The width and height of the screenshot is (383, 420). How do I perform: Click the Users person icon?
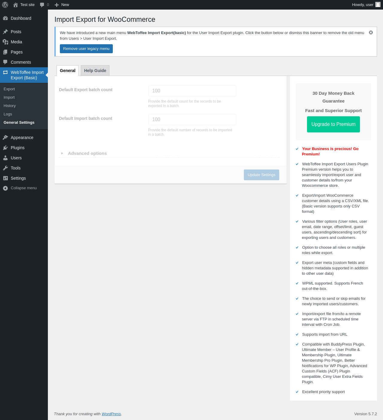pyautogui.click(x=5, y=158)
